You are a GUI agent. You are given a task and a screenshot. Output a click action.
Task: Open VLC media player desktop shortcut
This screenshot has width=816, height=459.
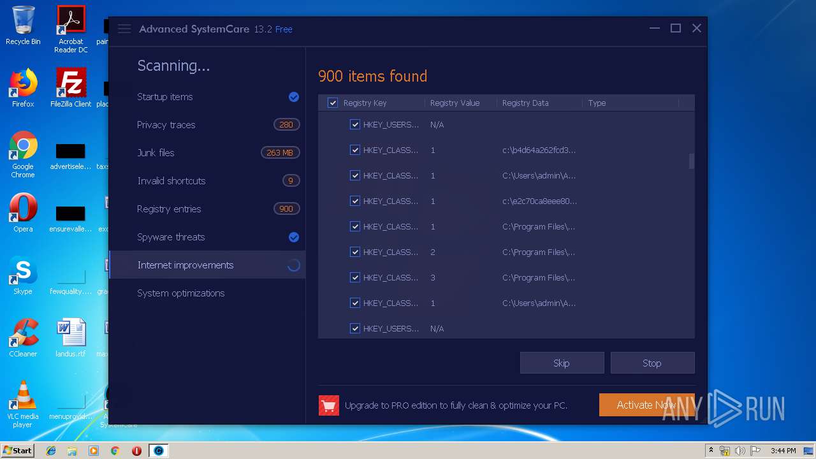pos(23,404)
